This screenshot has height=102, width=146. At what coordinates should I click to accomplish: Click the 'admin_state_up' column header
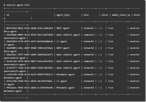click(121, 15)
